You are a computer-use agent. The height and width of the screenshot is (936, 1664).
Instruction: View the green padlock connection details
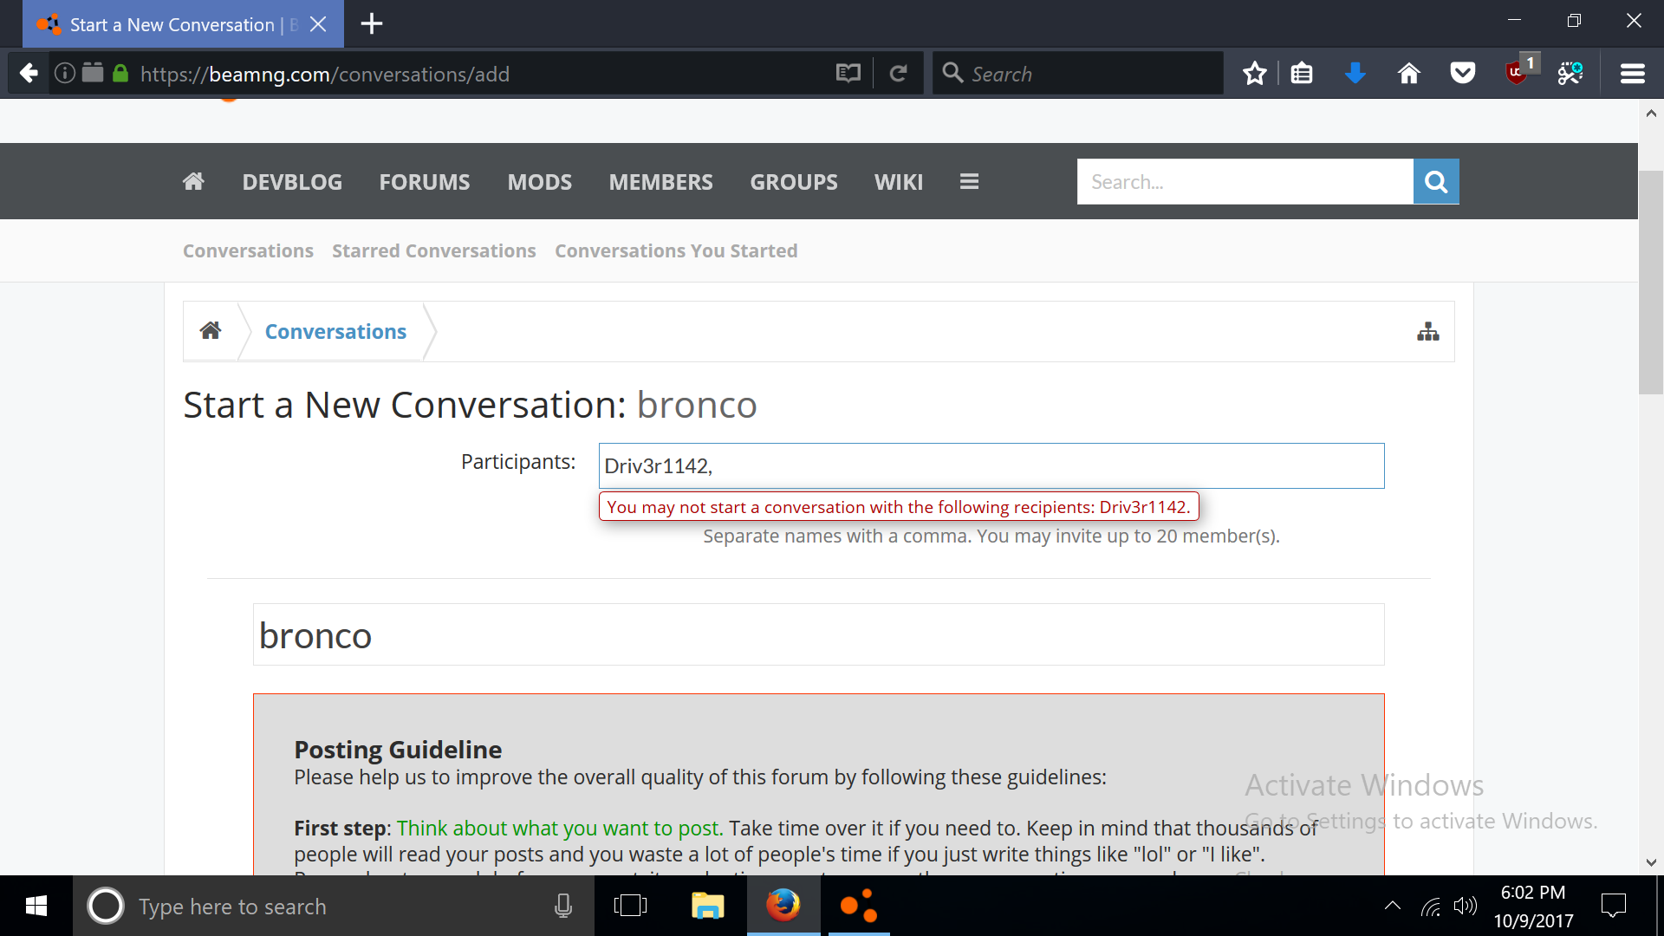coord(120,74)
